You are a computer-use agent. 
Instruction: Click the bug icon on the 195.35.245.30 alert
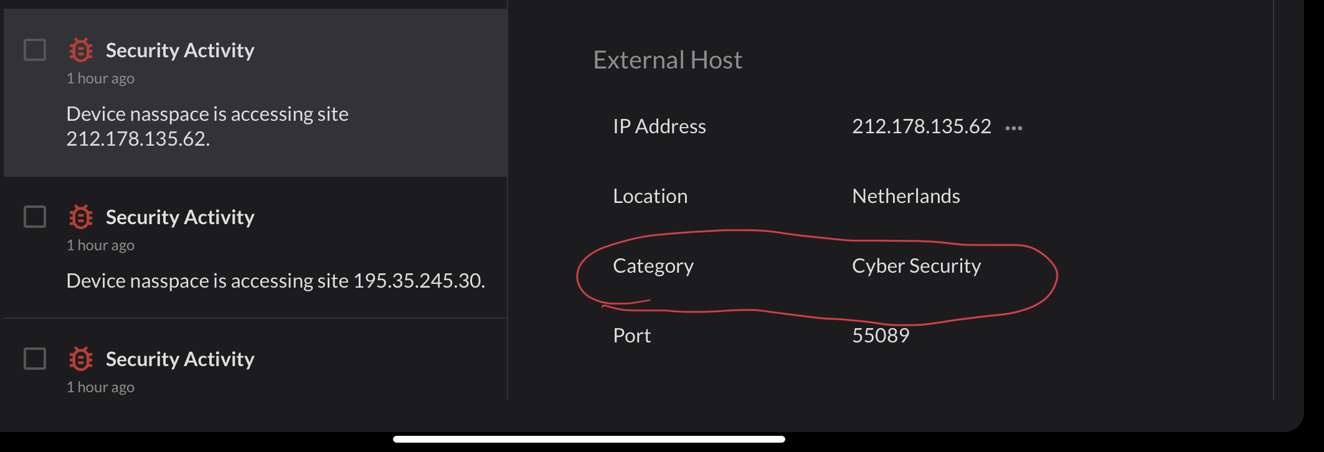pos(80,217)
